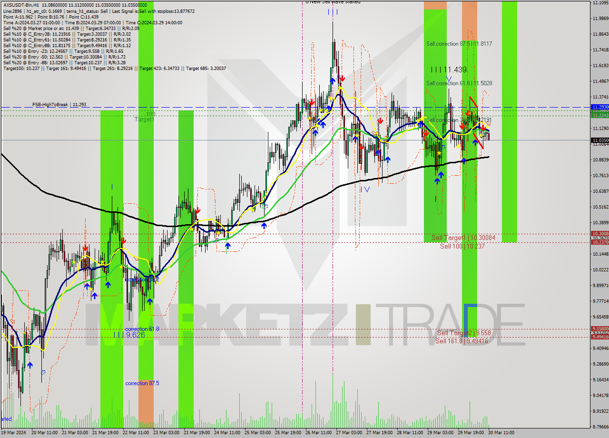Click the 'Sell 161.8 | 9.49416' label
The width and height of the screenshot is (609, 438).
click(462, 341)
